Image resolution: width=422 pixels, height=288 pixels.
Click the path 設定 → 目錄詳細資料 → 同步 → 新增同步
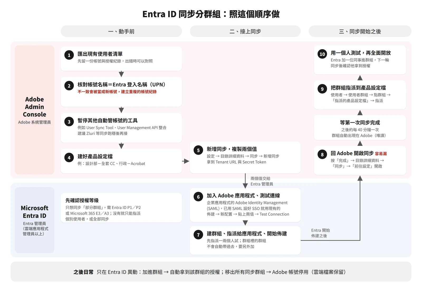point(243,156)
